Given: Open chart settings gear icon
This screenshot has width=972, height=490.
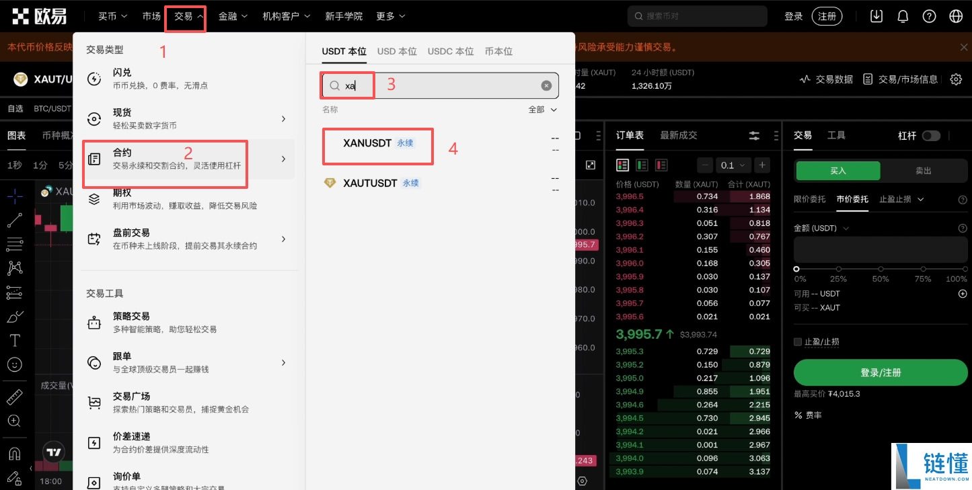Looking at the screenshot, I should coord(956,79).
